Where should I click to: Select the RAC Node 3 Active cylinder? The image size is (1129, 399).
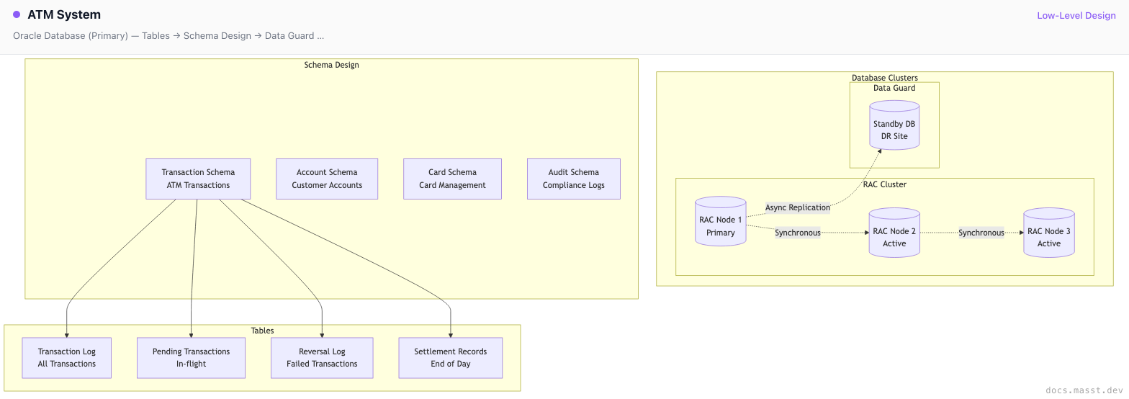pyautogui.click(x=1049, y=233)
